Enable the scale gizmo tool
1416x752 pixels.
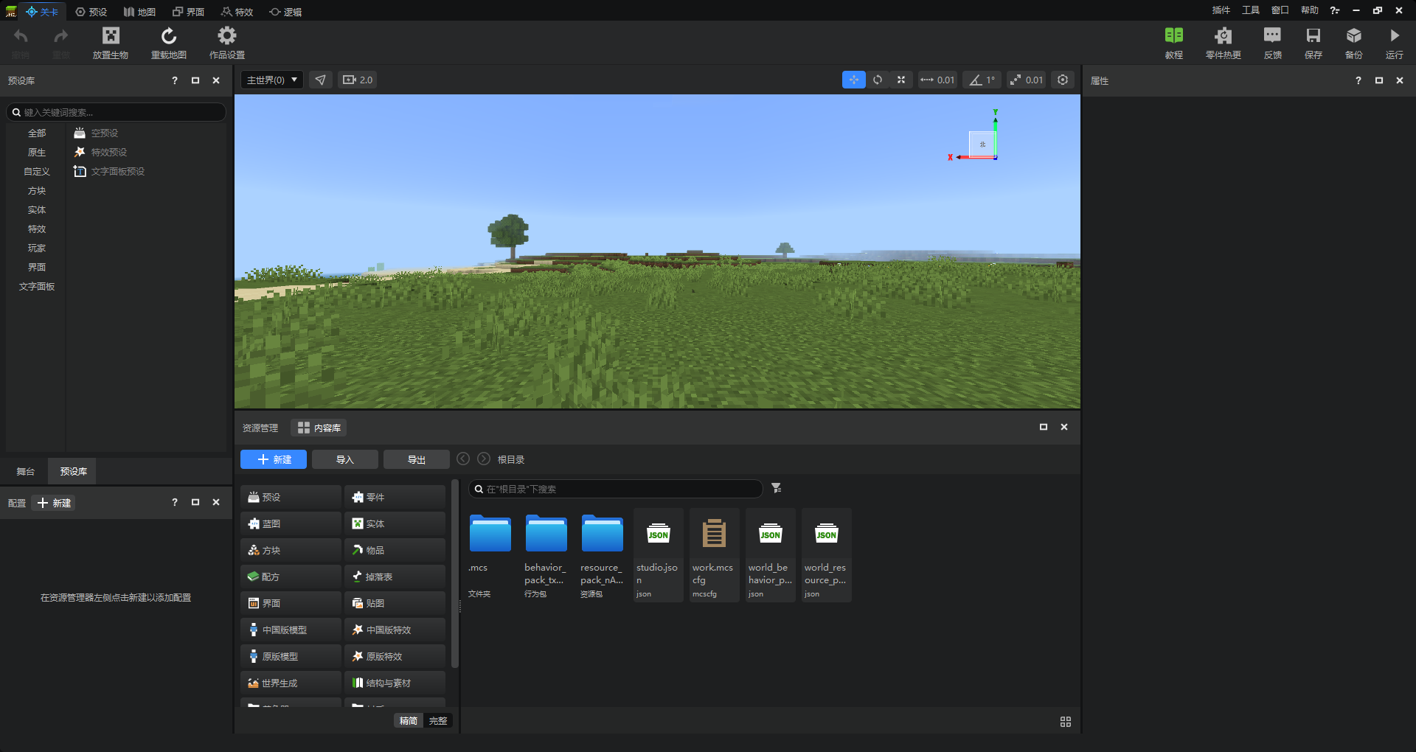pyautogui.click(x=901, y=80)
